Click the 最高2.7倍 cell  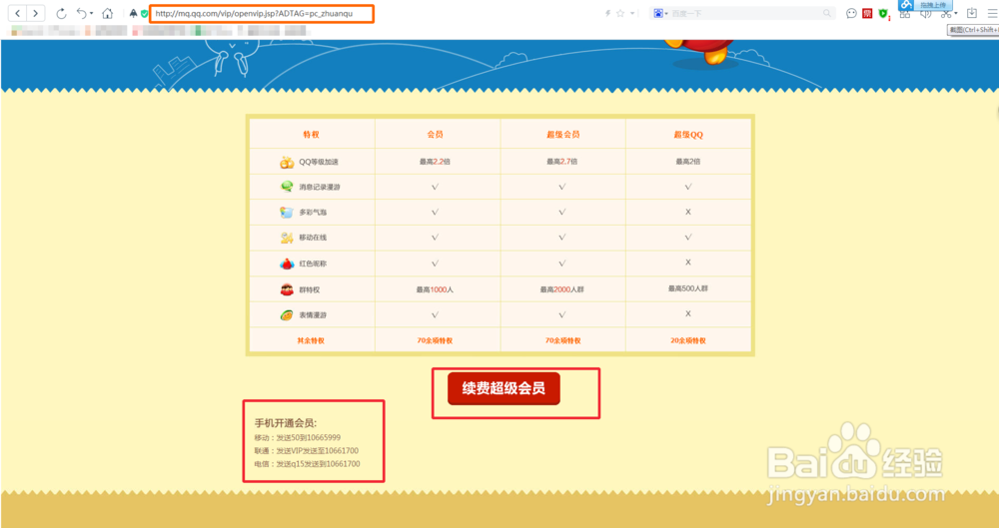pyautogui.click(x=561, y=162)
